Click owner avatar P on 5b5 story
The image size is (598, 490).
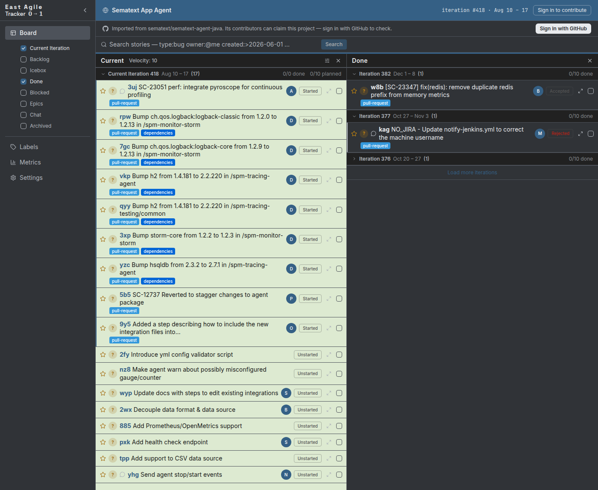[291, 299]
